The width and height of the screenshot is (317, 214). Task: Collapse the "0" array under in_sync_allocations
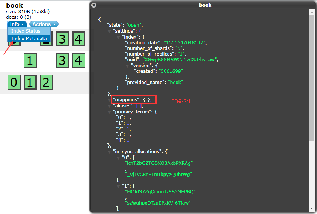(x=118, y=158)
